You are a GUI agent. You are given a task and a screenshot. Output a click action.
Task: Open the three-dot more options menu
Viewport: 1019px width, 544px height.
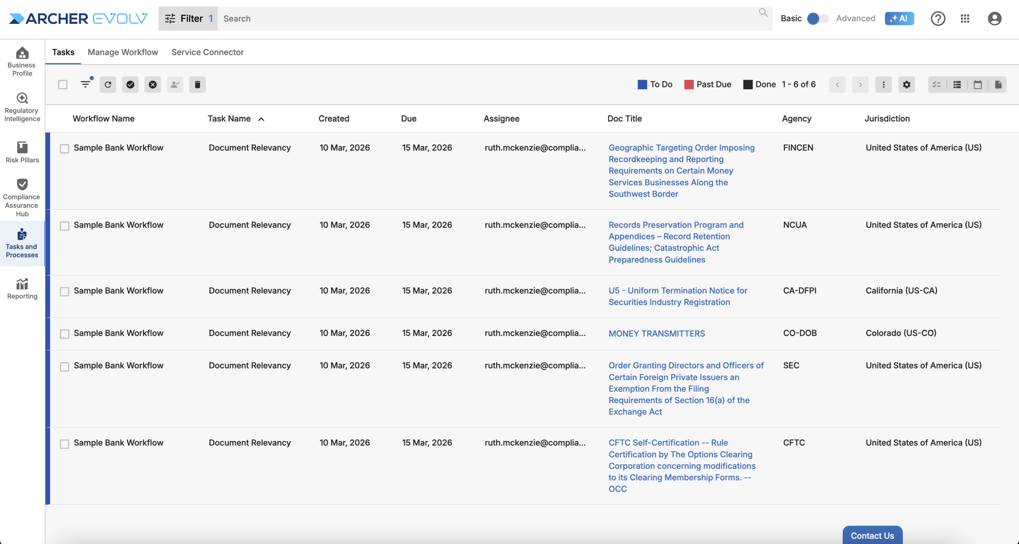(x=883, y=84)
